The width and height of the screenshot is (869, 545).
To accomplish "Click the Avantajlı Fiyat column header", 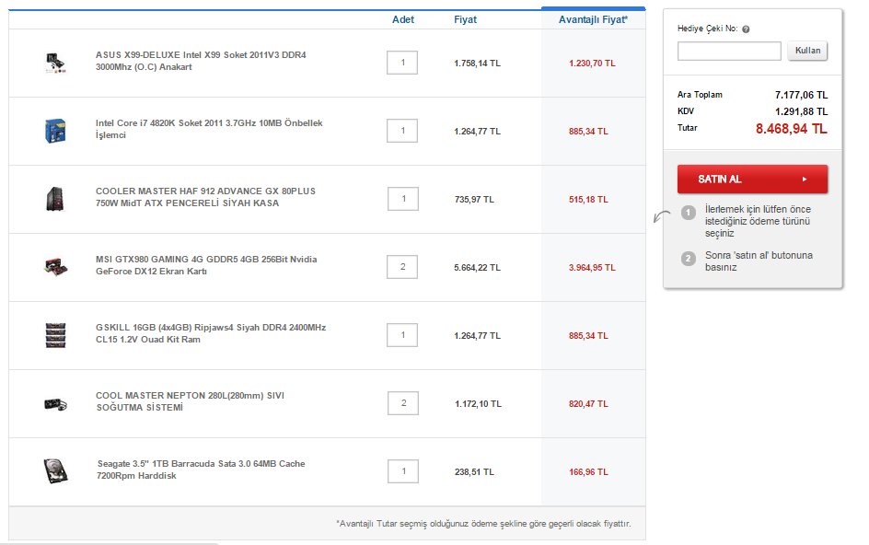I will click(x=593, y=19).
